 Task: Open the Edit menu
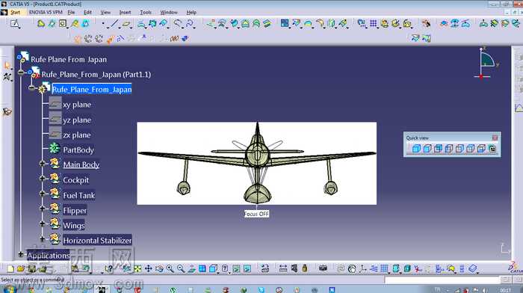(x=87, y=13)
